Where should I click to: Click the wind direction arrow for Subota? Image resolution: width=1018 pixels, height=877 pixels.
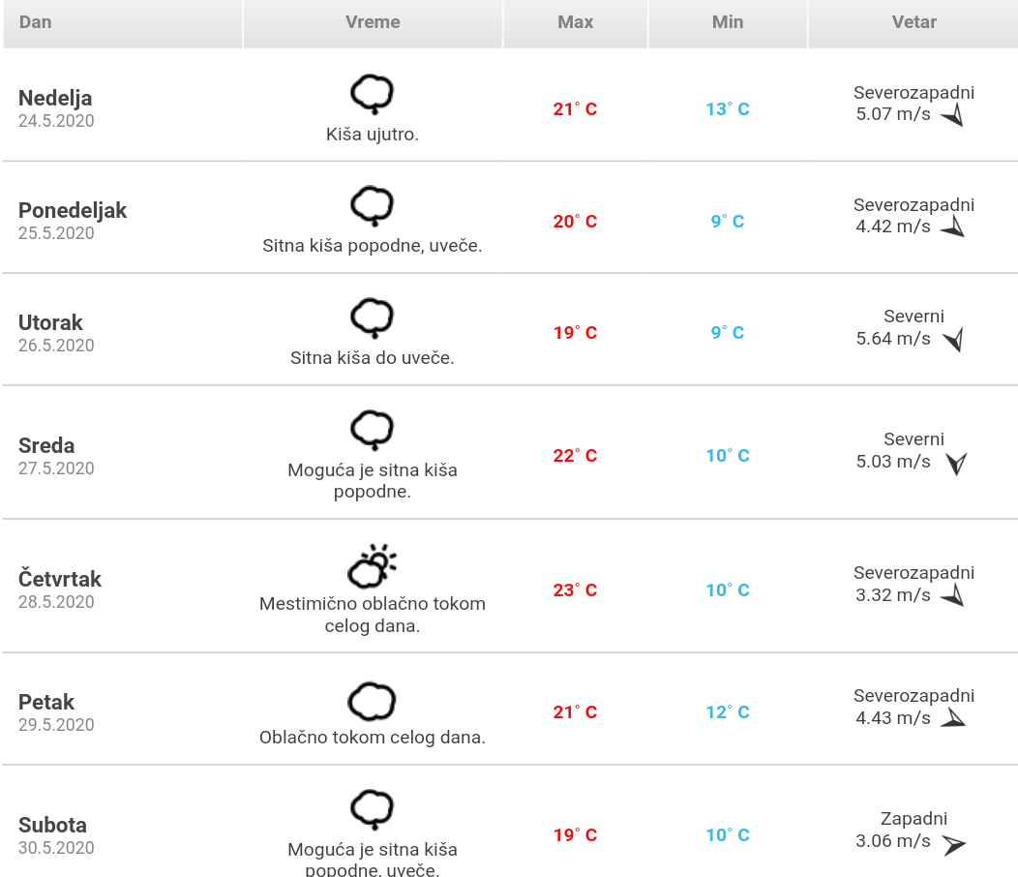point(954,844)
